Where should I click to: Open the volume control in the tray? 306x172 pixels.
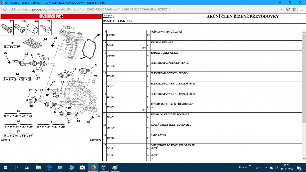[x=276, y=167]
